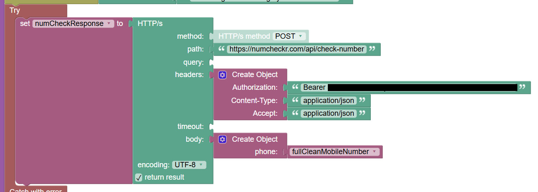Image resolution: width=538 pixels, height=192 pixels.
Task: Edit the Content-Type application/json value
Action: (329, 101)
